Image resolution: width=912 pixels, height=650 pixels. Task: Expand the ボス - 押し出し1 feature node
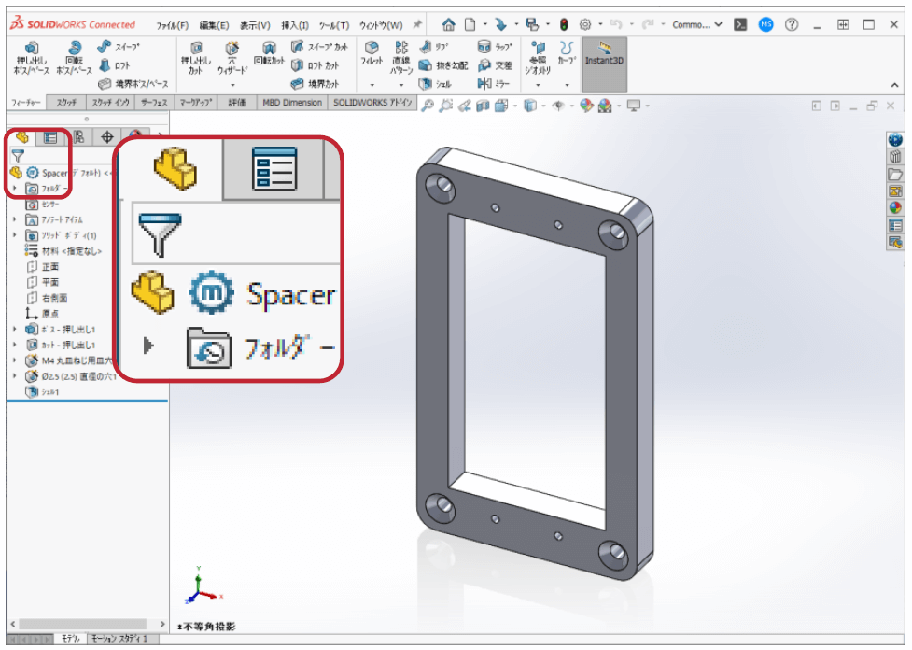pyautogui.click(x=15, y=329)
